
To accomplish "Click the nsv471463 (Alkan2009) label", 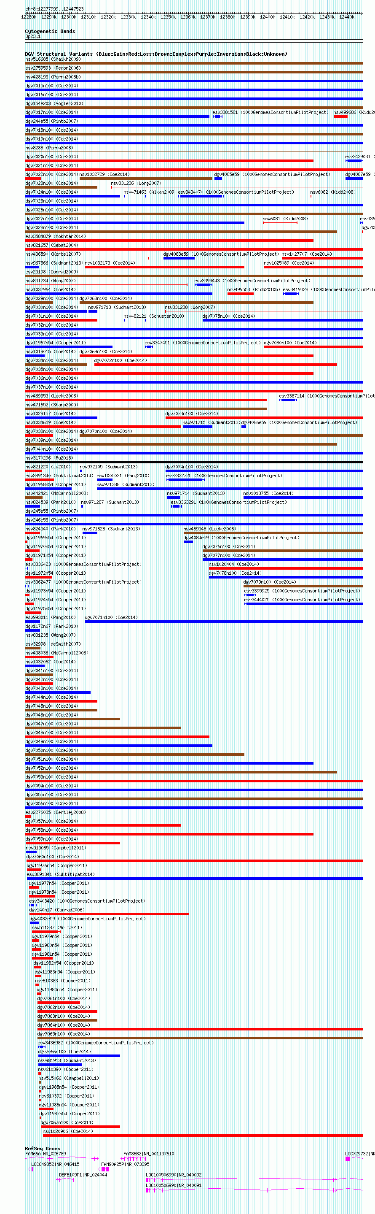I will [150, 192].
